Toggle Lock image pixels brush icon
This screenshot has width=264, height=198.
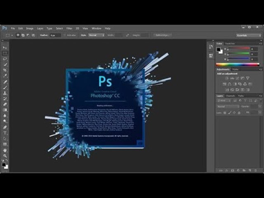click(x=229, y=113)
